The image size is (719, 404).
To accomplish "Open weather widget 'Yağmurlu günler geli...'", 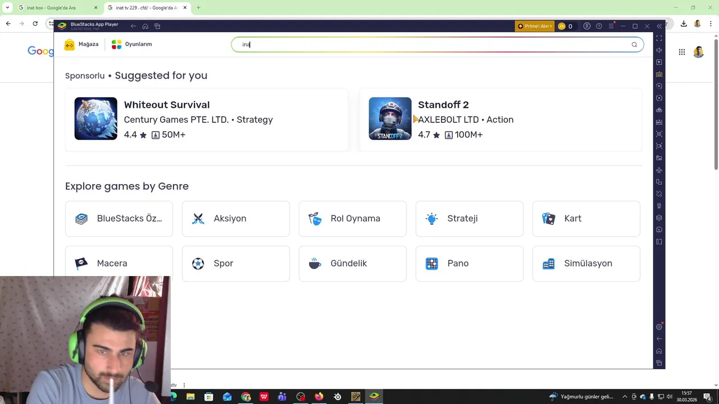I will click(581, 397).
